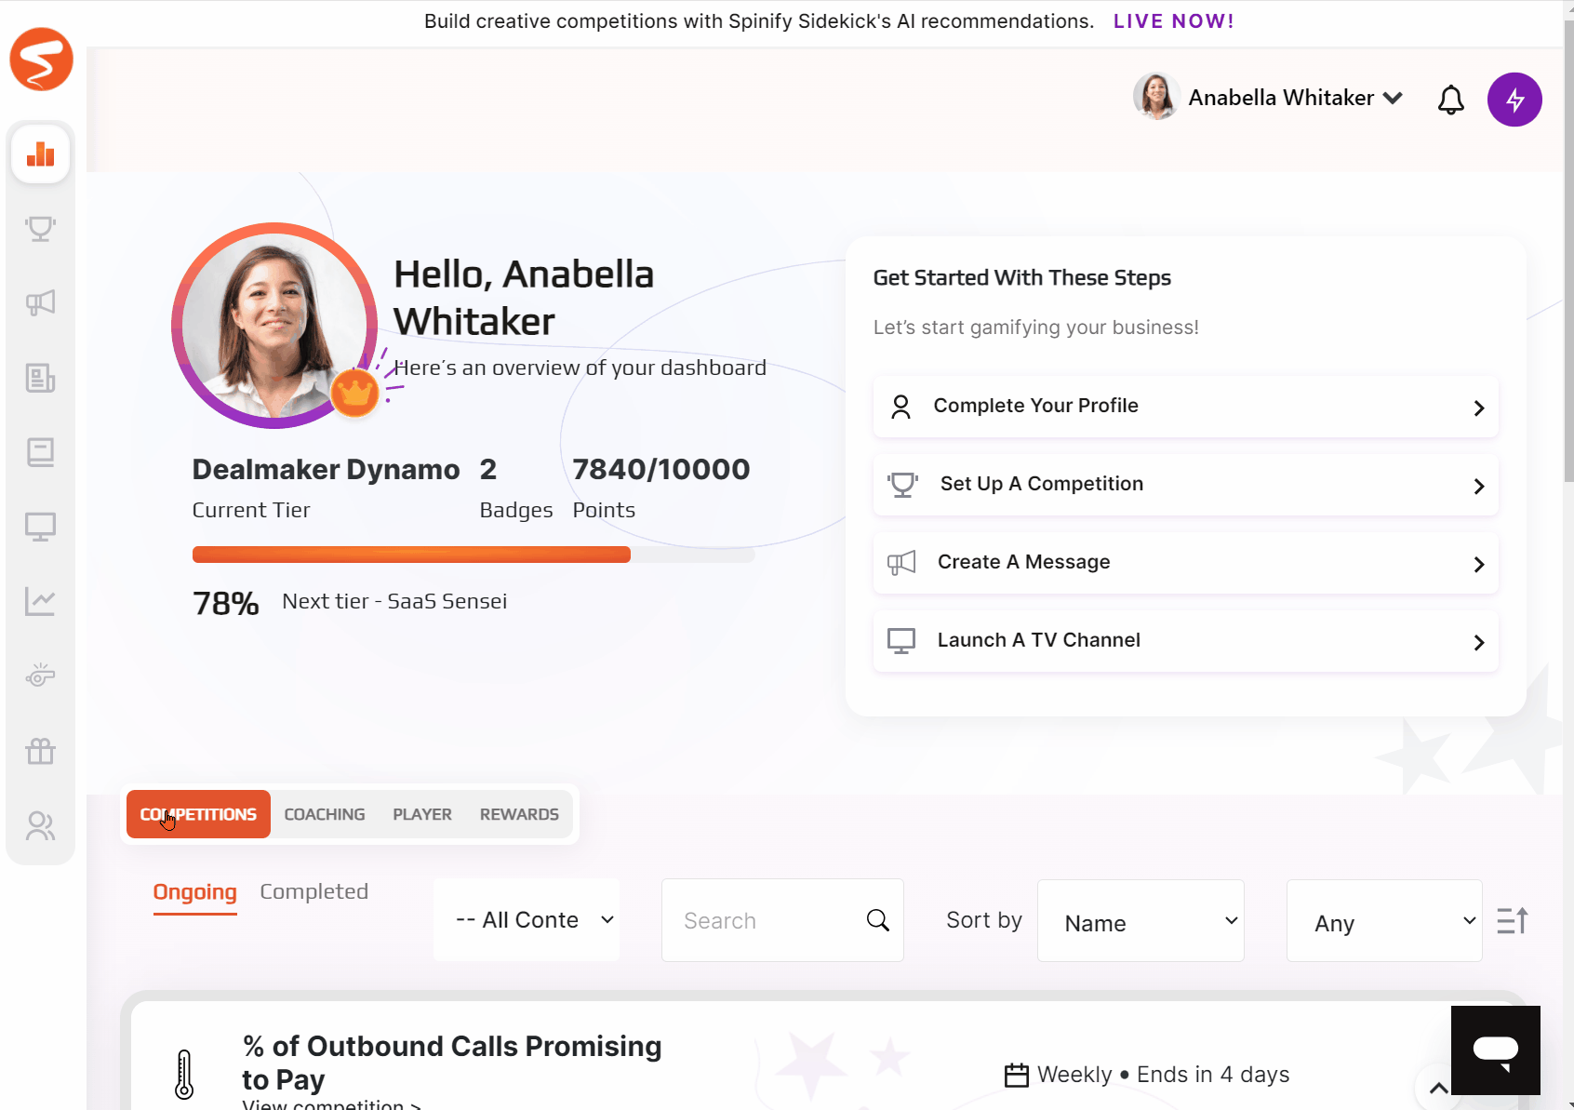Open the line chart reports sidebar icon
Screen dimensions: 1574x1110
tap(40, 601)
